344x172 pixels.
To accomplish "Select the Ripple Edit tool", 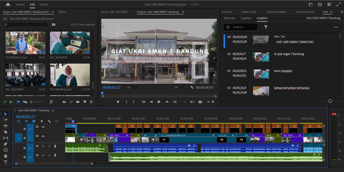I will point(5,126).
